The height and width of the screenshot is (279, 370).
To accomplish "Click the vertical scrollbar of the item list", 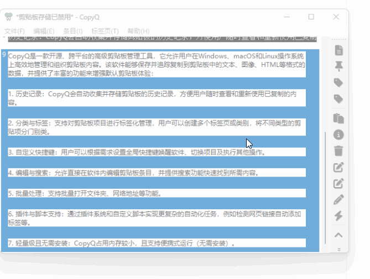I will [325, 188].
